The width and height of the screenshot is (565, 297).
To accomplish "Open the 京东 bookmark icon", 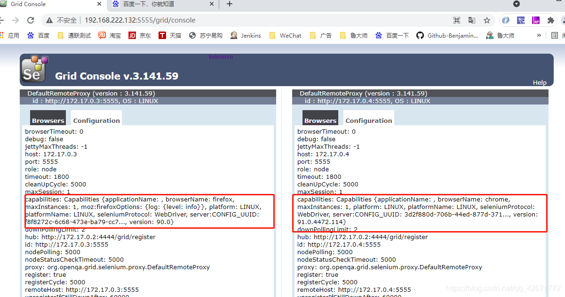I will pyautogui.click(x=133, y=35).
